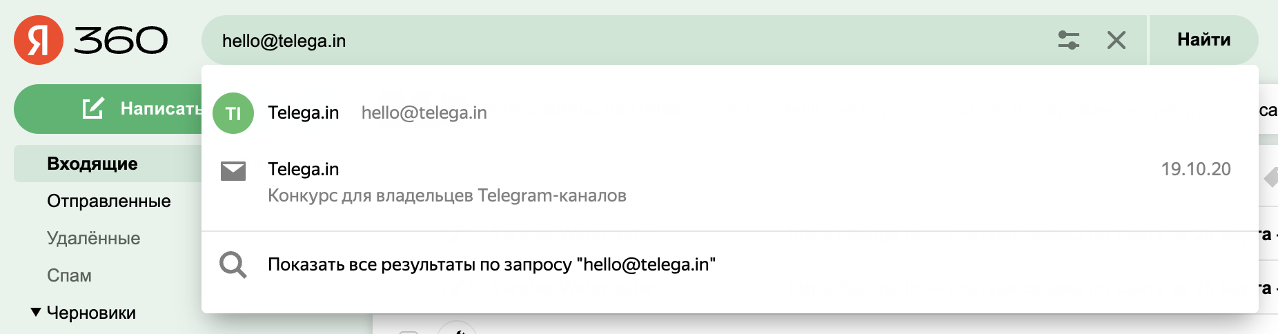Select the TI contact avatar
This screenshot has width=1278, height=334.
(x=233, y=113)
